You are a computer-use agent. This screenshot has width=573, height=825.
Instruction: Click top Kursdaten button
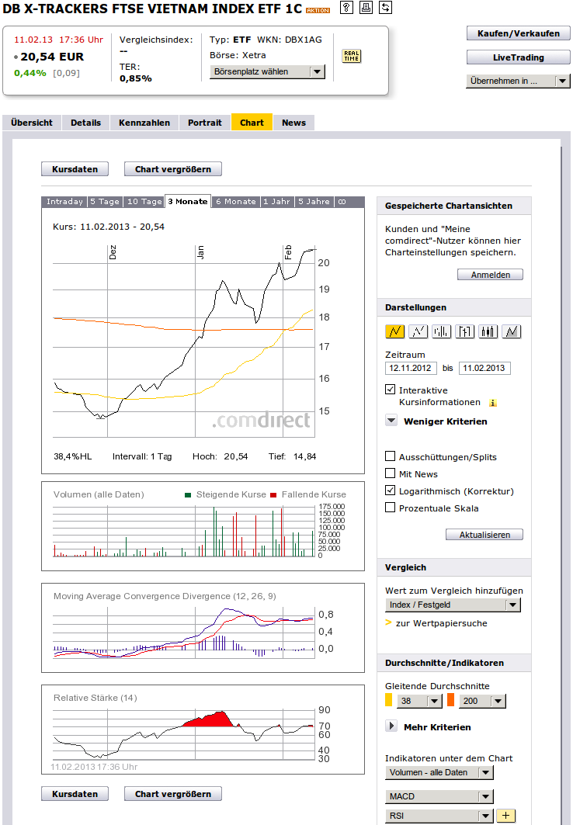(75, 169)
